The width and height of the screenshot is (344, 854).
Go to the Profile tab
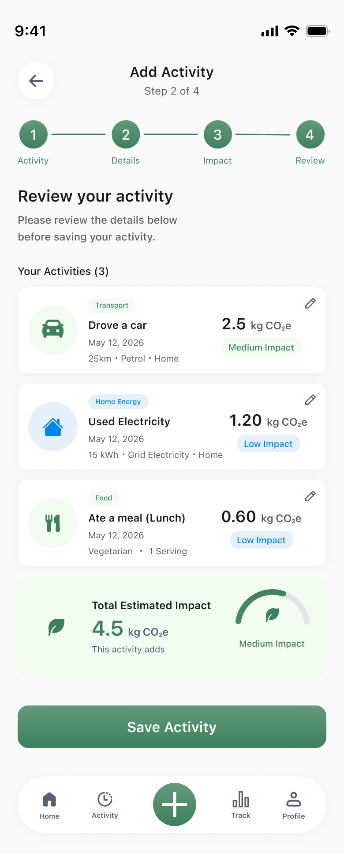(x=294, y=806)
